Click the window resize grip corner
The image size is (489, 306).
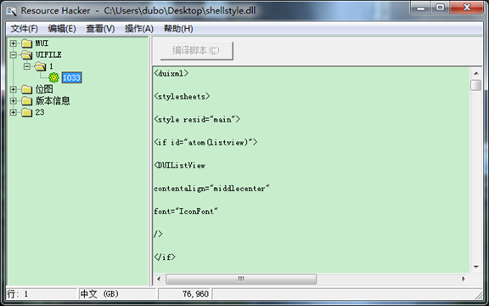tap(478, 295)
